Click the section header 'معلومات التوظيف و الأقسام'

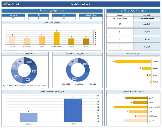pyautogui.click(x=133, y=11)
